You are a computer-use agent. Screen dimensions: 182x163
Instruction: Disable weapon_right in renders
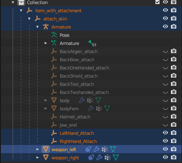(x=173, y=157)
